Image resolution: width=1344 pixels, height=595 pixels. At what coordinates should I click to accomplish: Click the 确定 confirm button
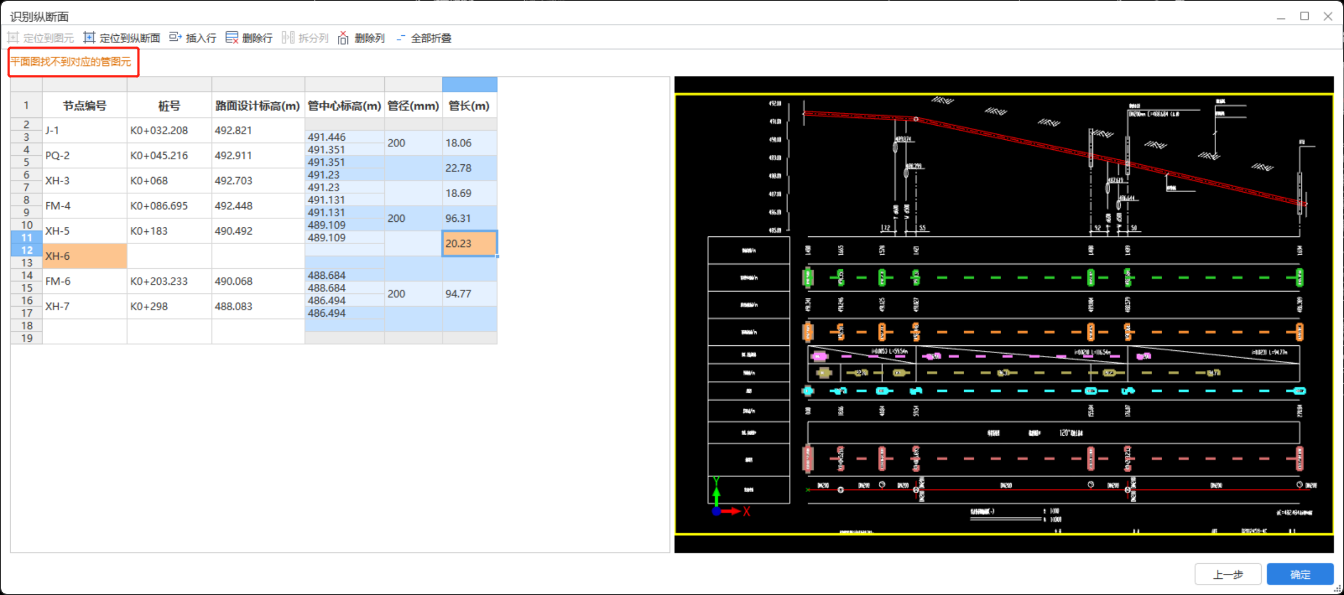pos(1300,574)
